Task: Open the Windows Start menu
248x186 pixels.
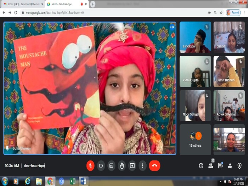Action: pyautogui.click(x=5, y=181)
